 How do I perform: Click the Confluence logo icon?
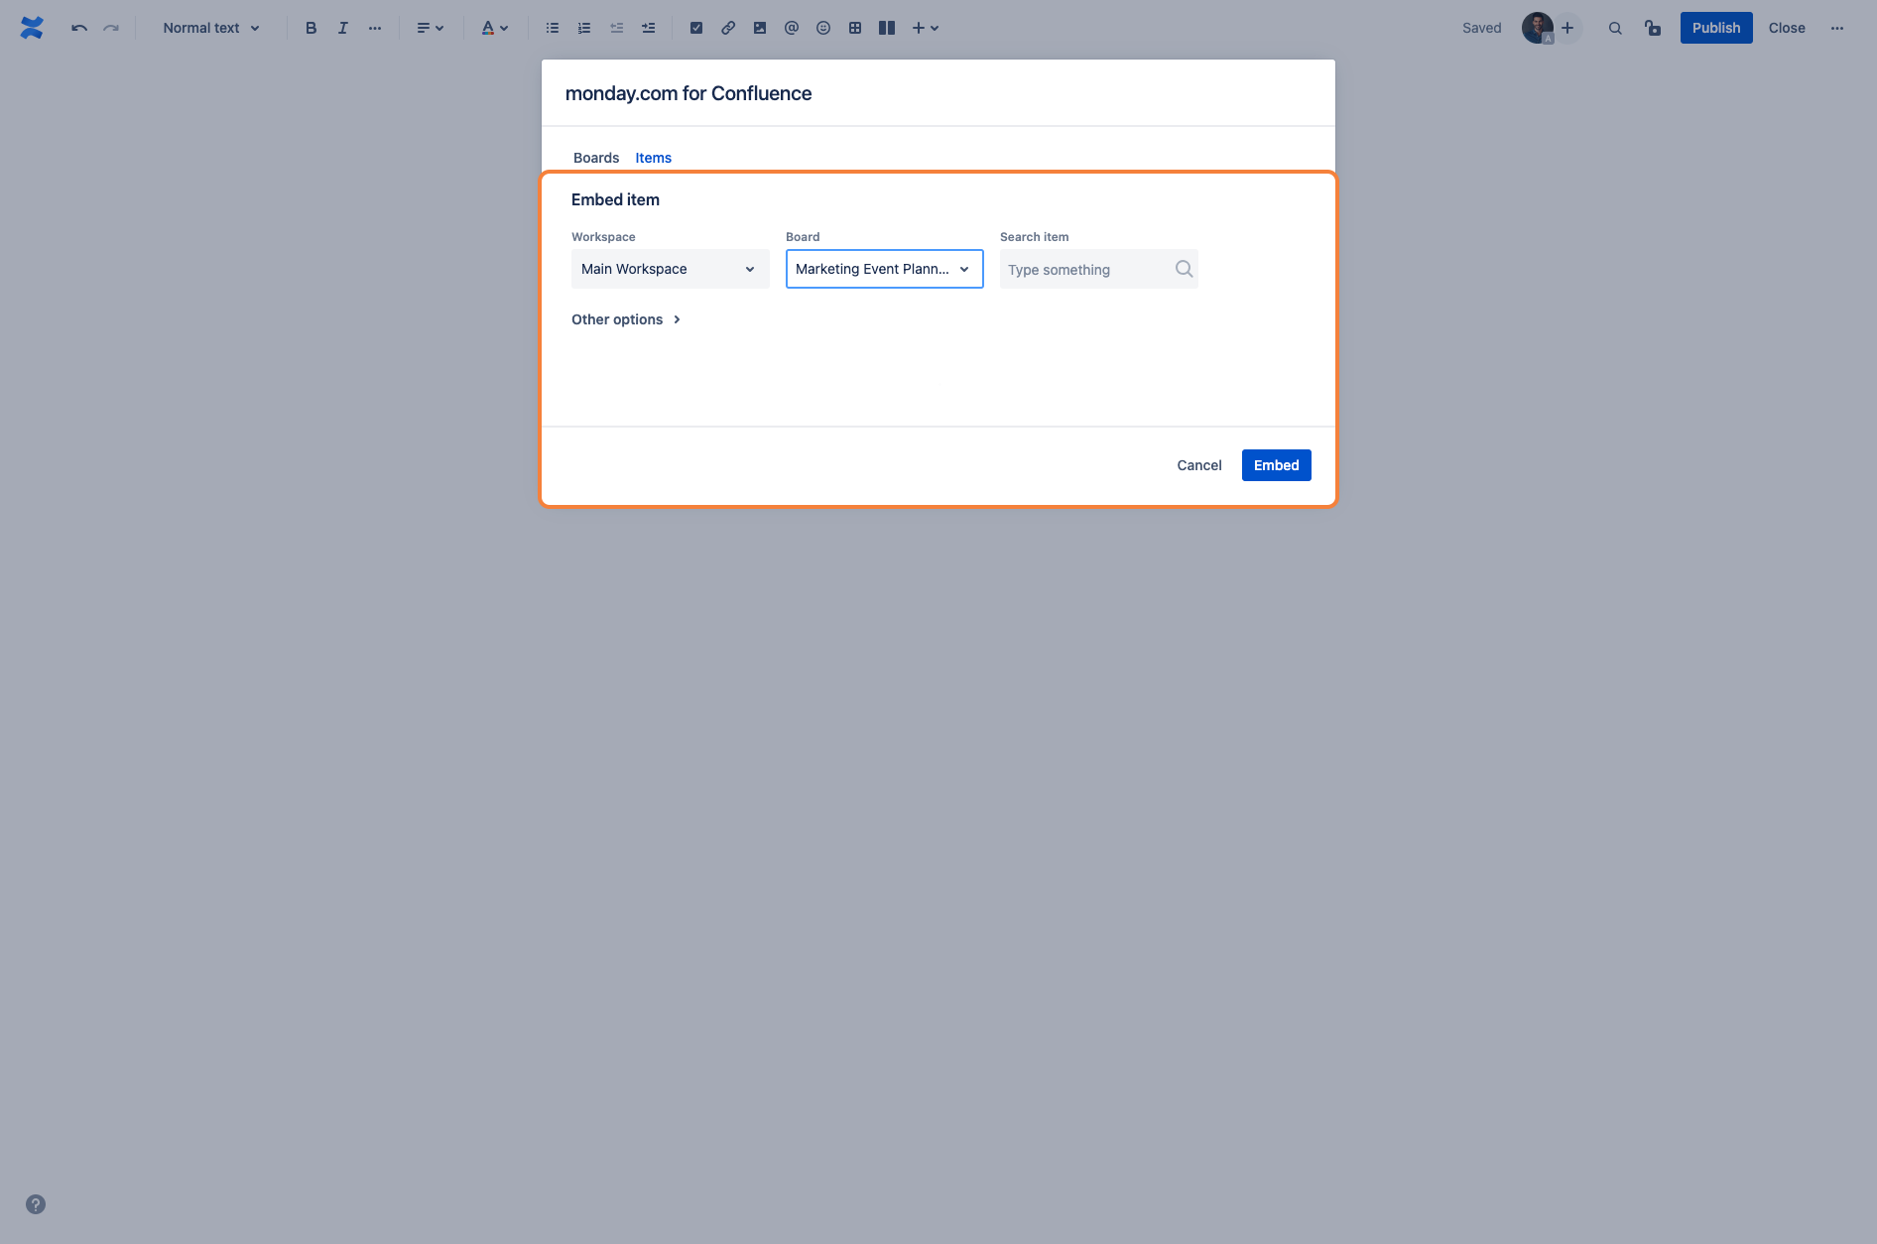(x=32, y=28)
